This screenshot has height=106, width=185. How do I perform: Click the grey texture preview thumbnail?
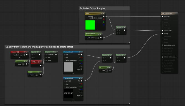coord(69,67)
